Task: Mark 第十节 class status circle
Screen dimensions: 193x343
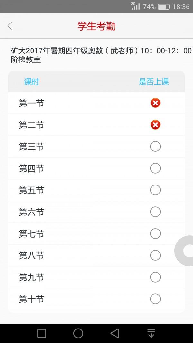Action: [x=155, y=299]
